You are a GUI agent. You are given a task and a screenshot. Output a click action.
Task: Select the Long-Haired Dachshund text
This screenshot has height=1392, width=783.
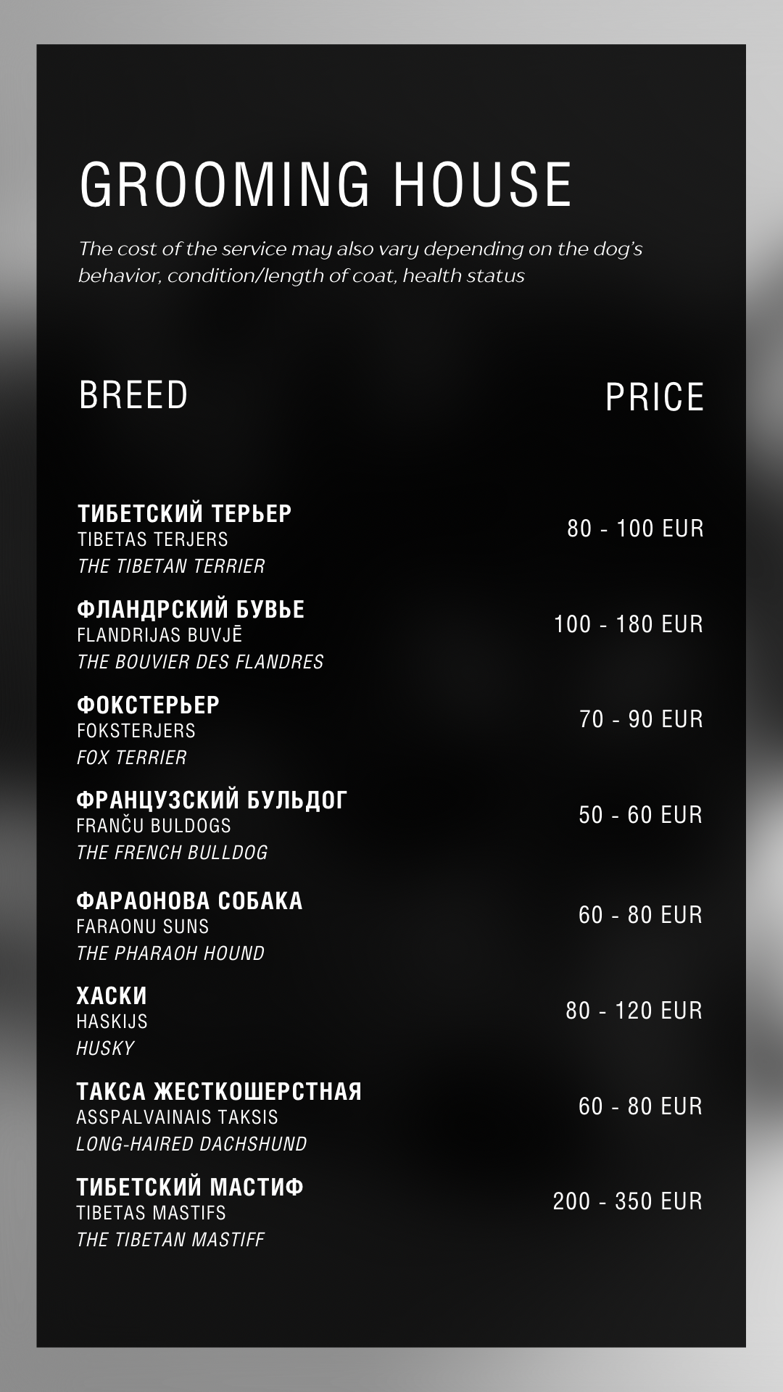point(191,1144)
